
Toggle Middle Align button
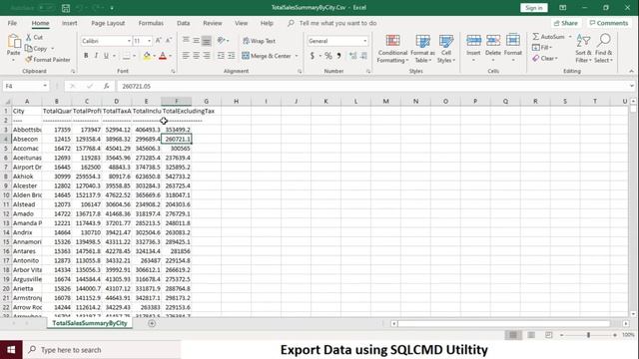[196, 40]
